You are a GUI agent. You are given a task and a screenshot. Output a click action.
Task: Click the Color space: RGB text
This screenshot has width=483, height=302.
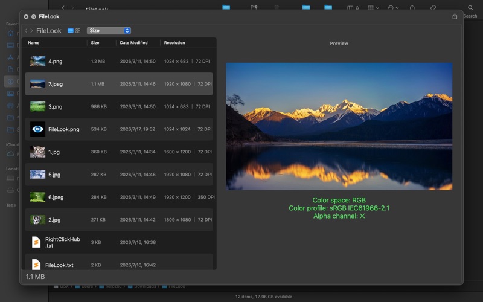(x=339, y=201)
